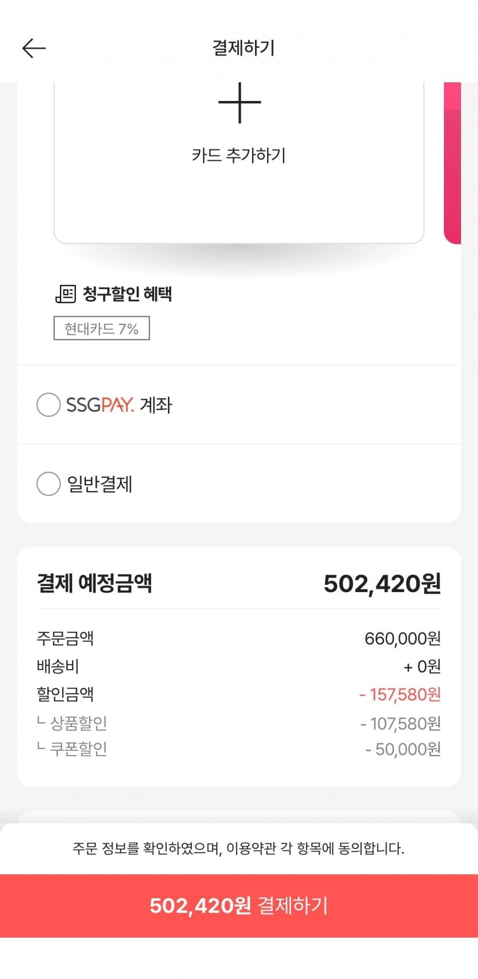Select the SSGPAY 계좌 radio button
The width and height of the screenshot is (478, 979).
pyautogui.click(x=48, y=405)
